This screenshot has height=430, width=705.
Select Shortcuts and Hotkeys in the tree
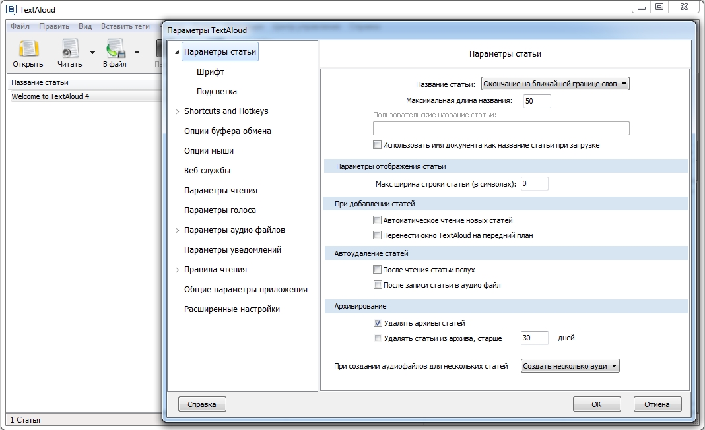(226, 111)
